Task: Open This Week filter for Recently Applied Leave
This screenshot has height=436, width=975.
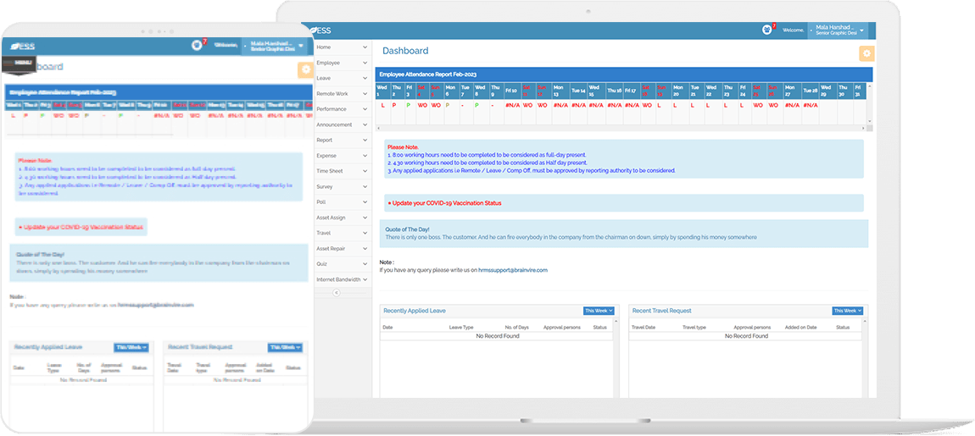Action: click(598, 311)
